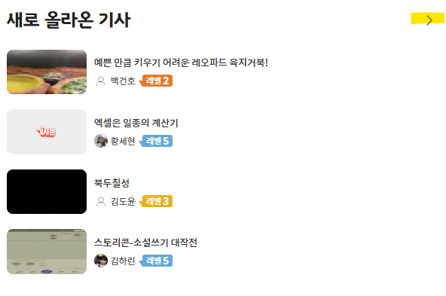Image resolution: width=446 pixels, height=296 pixels.
Task: Select the author name 김도윤
Action: coord(123,201)
